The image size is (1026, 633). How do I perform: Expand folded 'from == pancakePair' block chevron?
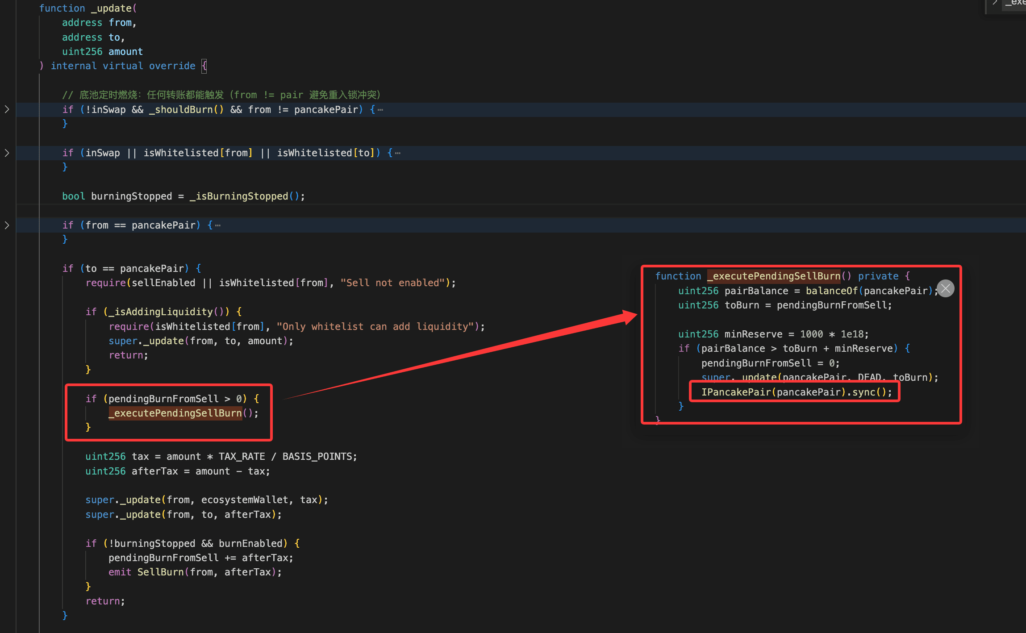[x=7, y=225]
